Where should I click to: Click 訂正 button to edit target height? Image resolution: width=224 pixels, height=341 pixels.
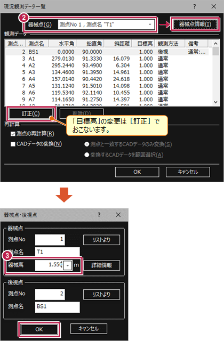(x=30, y=113)
